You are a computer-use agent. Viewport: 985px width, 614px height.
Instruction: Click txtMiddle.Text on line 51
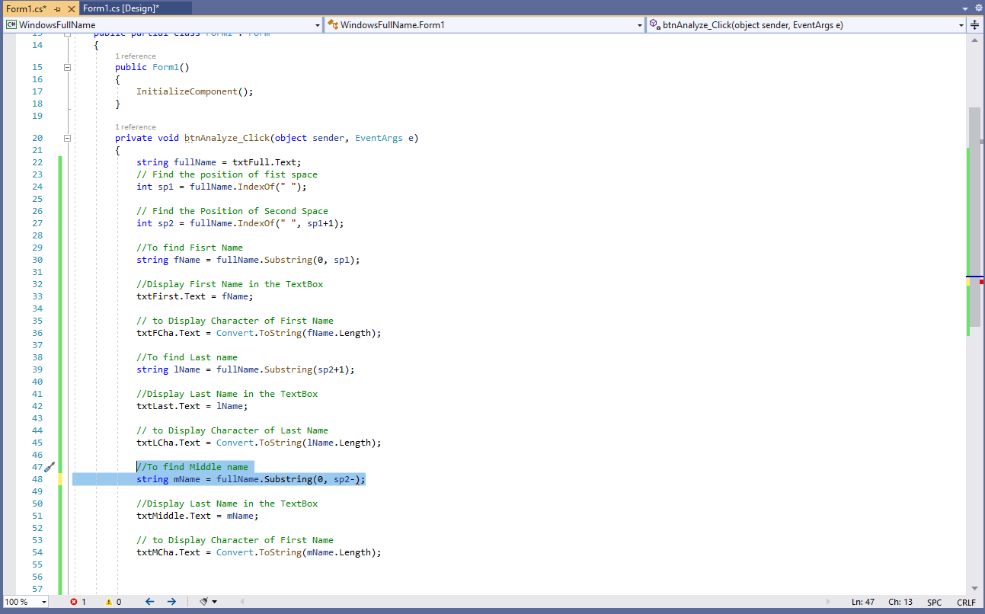pos(174,516)
